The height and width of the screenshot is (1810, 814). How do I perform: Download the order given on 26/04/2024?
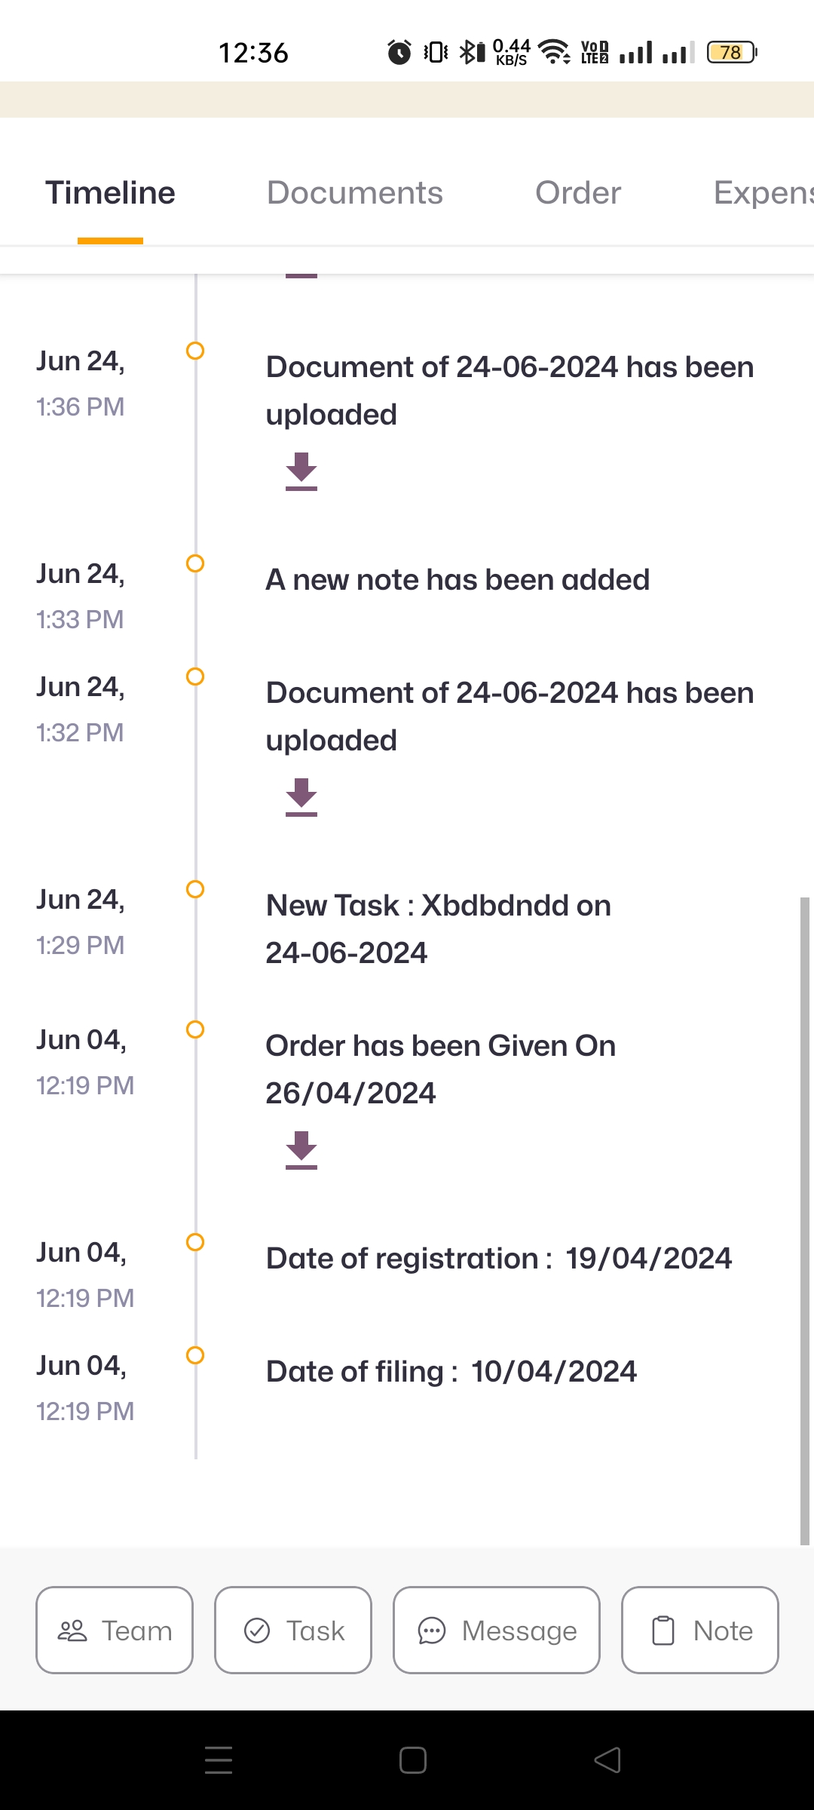coord(301,1150)
